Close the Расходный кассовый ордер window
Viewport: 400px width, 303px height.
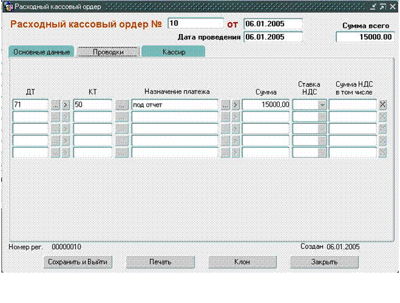point(393,7)
